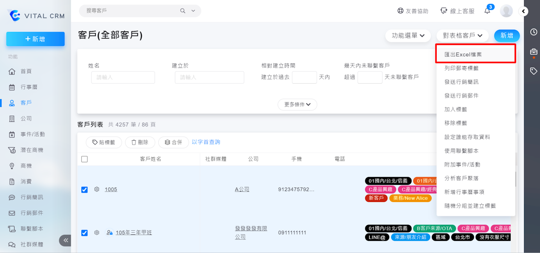Open the user avatar profile icon

pyautogui.click(x=506, y=11)
